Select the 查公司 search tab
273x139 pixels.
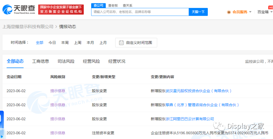point(98,5)
